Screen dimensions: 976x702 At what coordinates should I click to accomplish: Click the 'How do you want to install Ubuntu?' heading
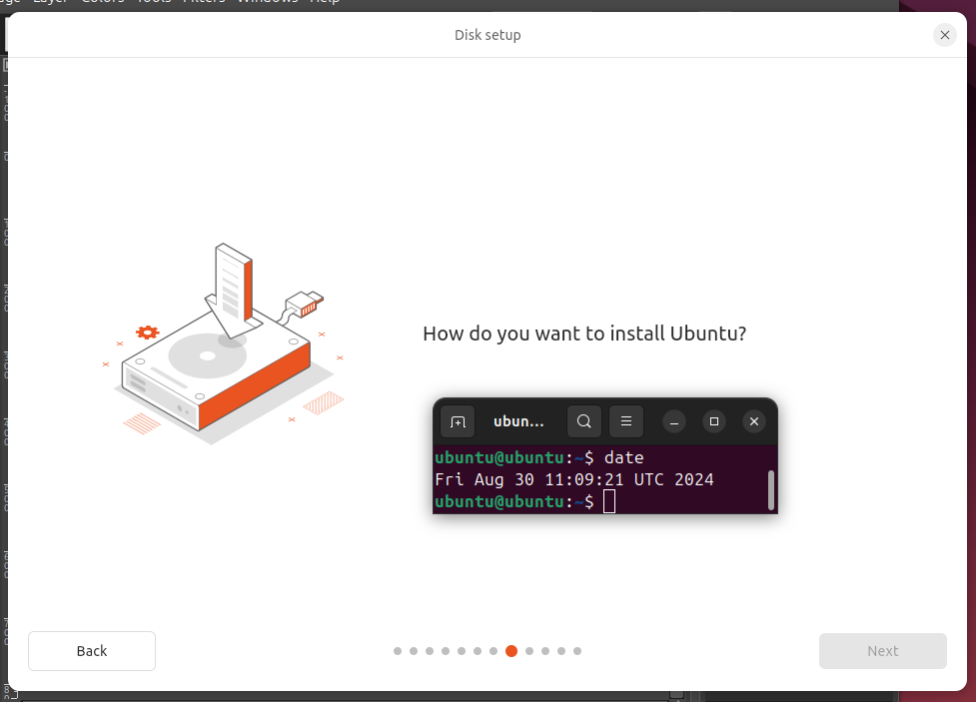pos(584,334)
